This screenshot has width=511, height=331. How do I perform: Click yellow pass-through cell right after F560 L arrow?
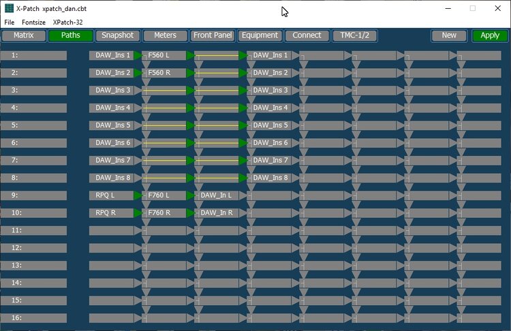click(217, 55)
